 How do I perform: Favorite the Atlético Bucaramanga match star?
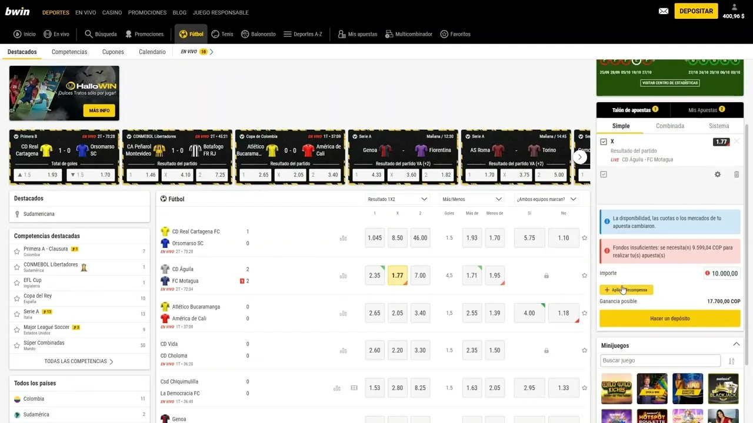coord(584,313)
